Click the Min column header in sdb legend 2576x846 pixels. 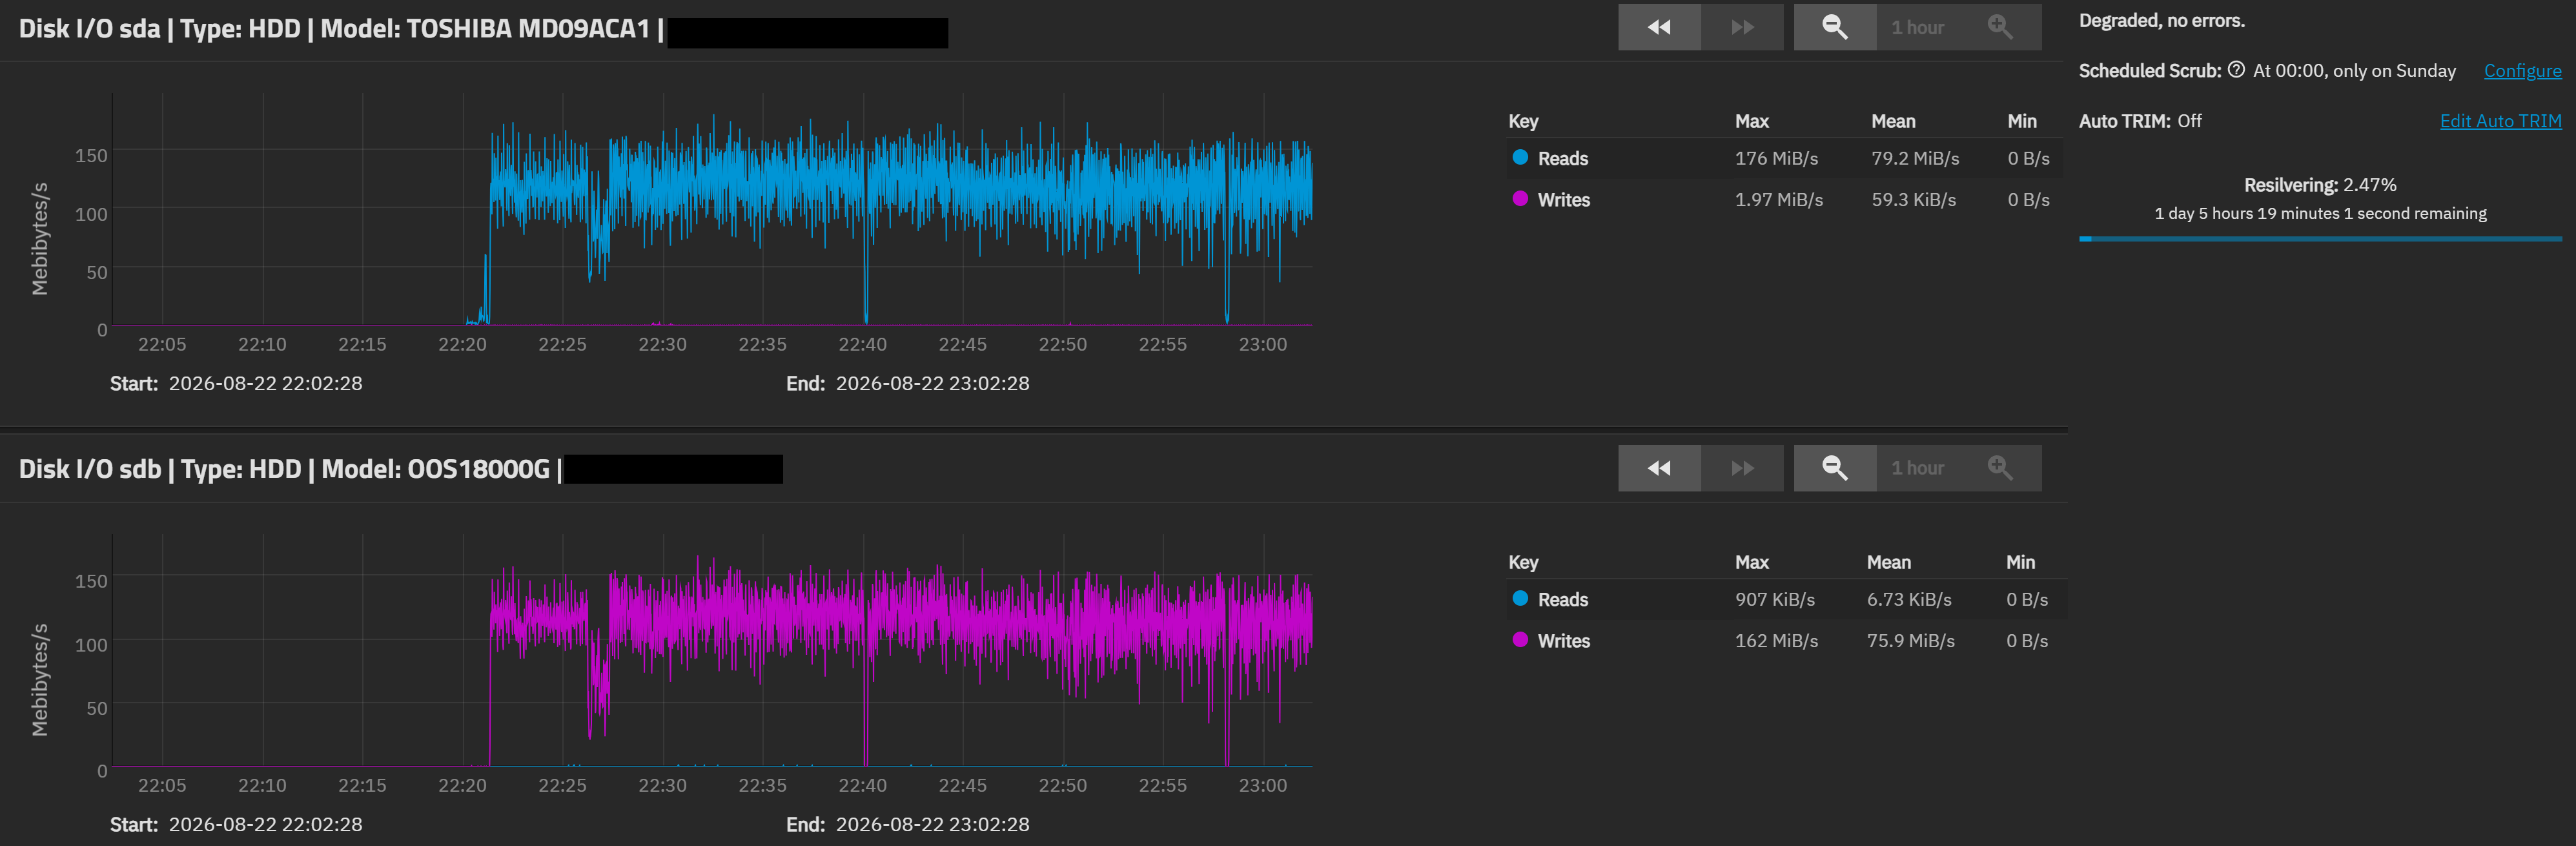tap(2020, 563)
